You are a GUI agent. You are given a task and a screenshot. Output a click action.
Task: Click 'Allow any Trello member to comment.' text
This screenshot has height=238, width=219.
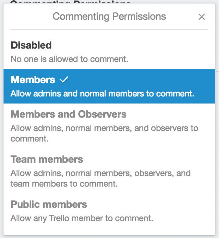point(82,218)
